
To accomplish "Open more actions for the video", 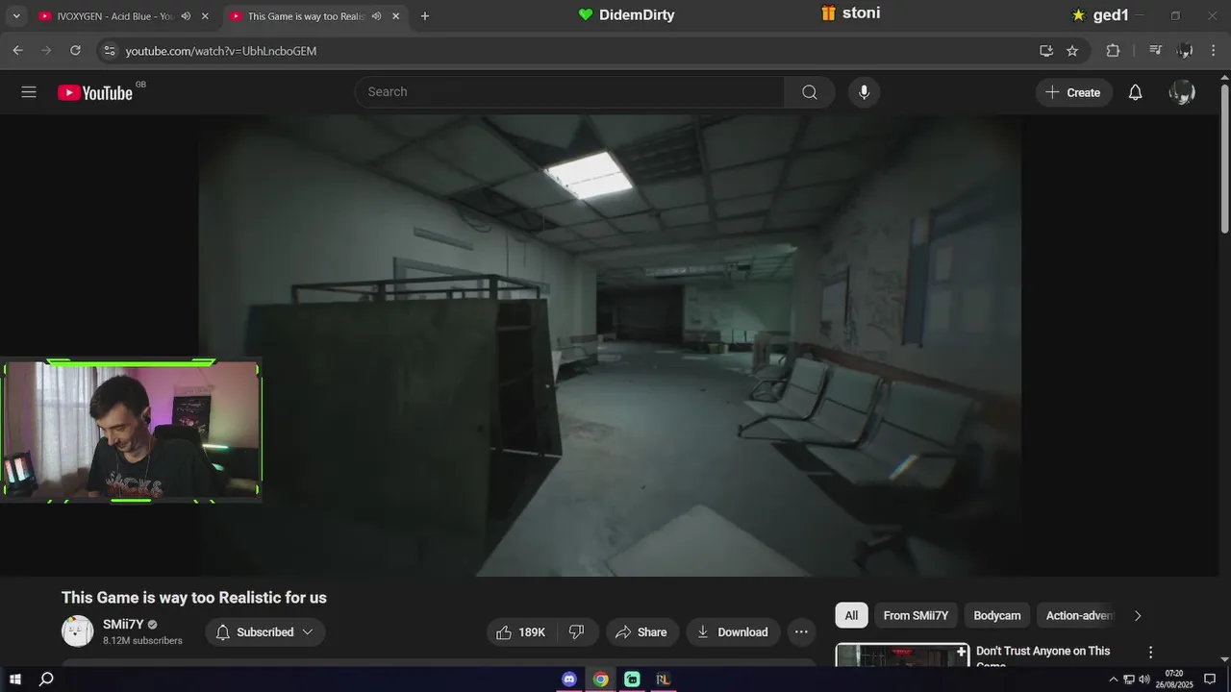I will [801, 631].
